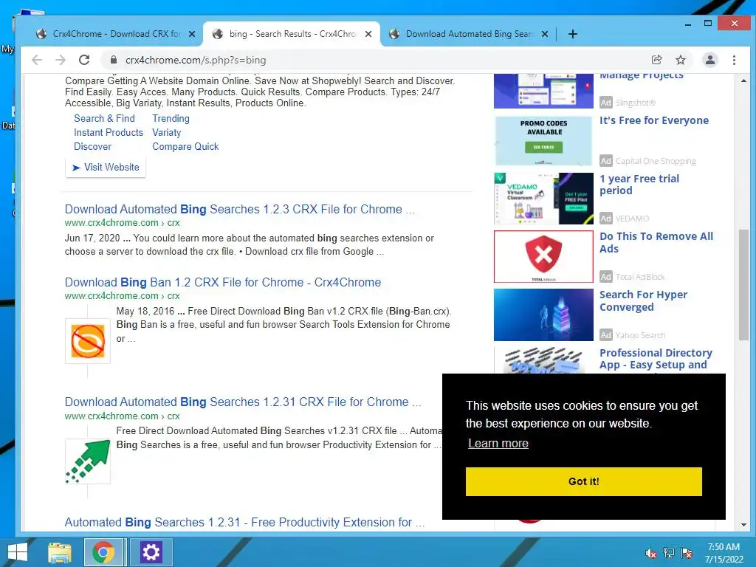
Task: Open the Instant Products link
Action: pyautogui.click(x=109, y=133)
